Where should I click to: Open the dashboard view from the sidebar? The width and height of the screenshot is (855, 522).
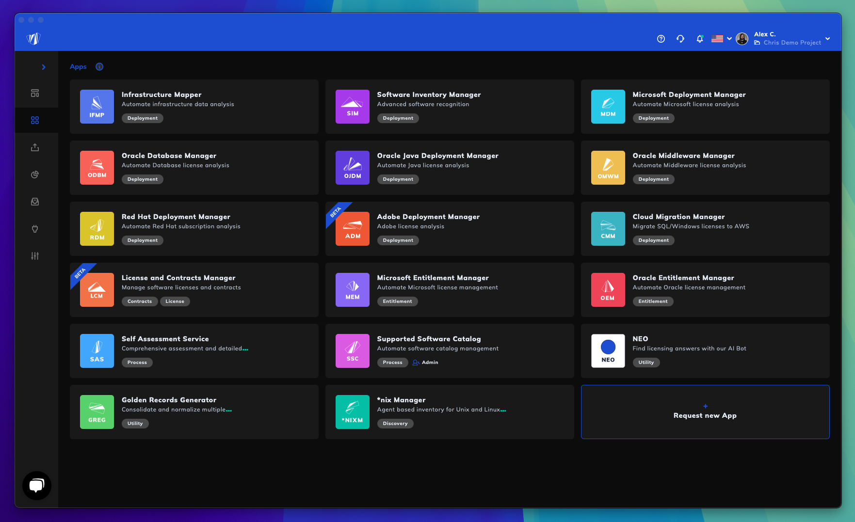(x=35, y=93)
